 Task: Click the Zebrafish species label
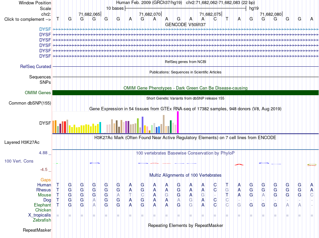(x=42, y=220)
